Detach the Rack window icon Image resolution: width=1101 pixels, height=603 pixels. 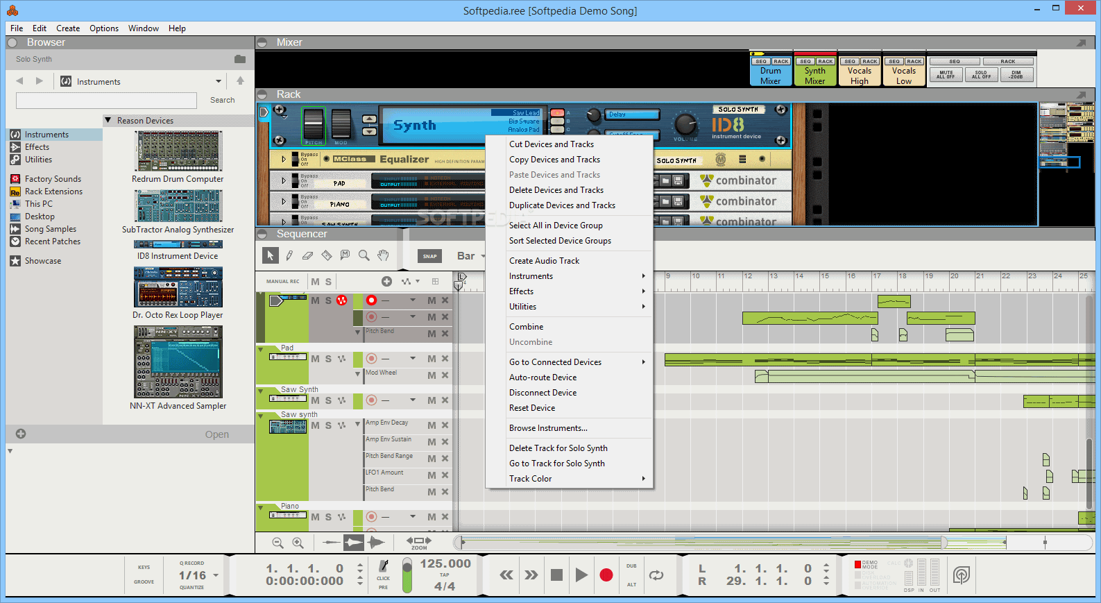point(1081,94)
